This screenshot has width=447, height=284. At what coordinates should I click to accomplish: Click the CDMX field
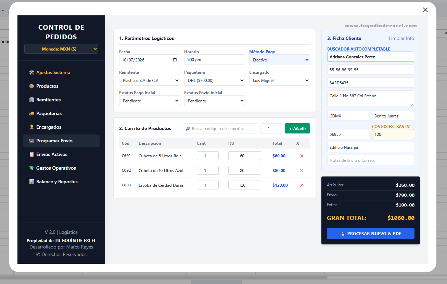(348, 116)
